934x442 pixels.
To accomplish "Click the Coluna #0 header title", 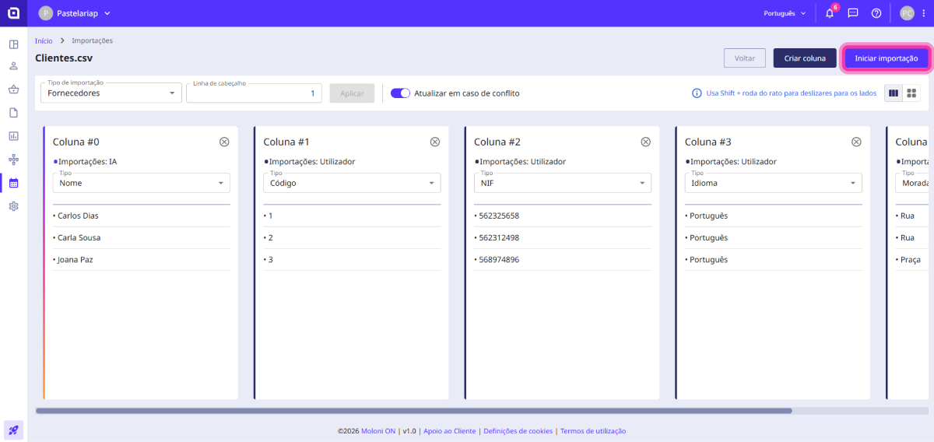I will [x=75, y=142].
